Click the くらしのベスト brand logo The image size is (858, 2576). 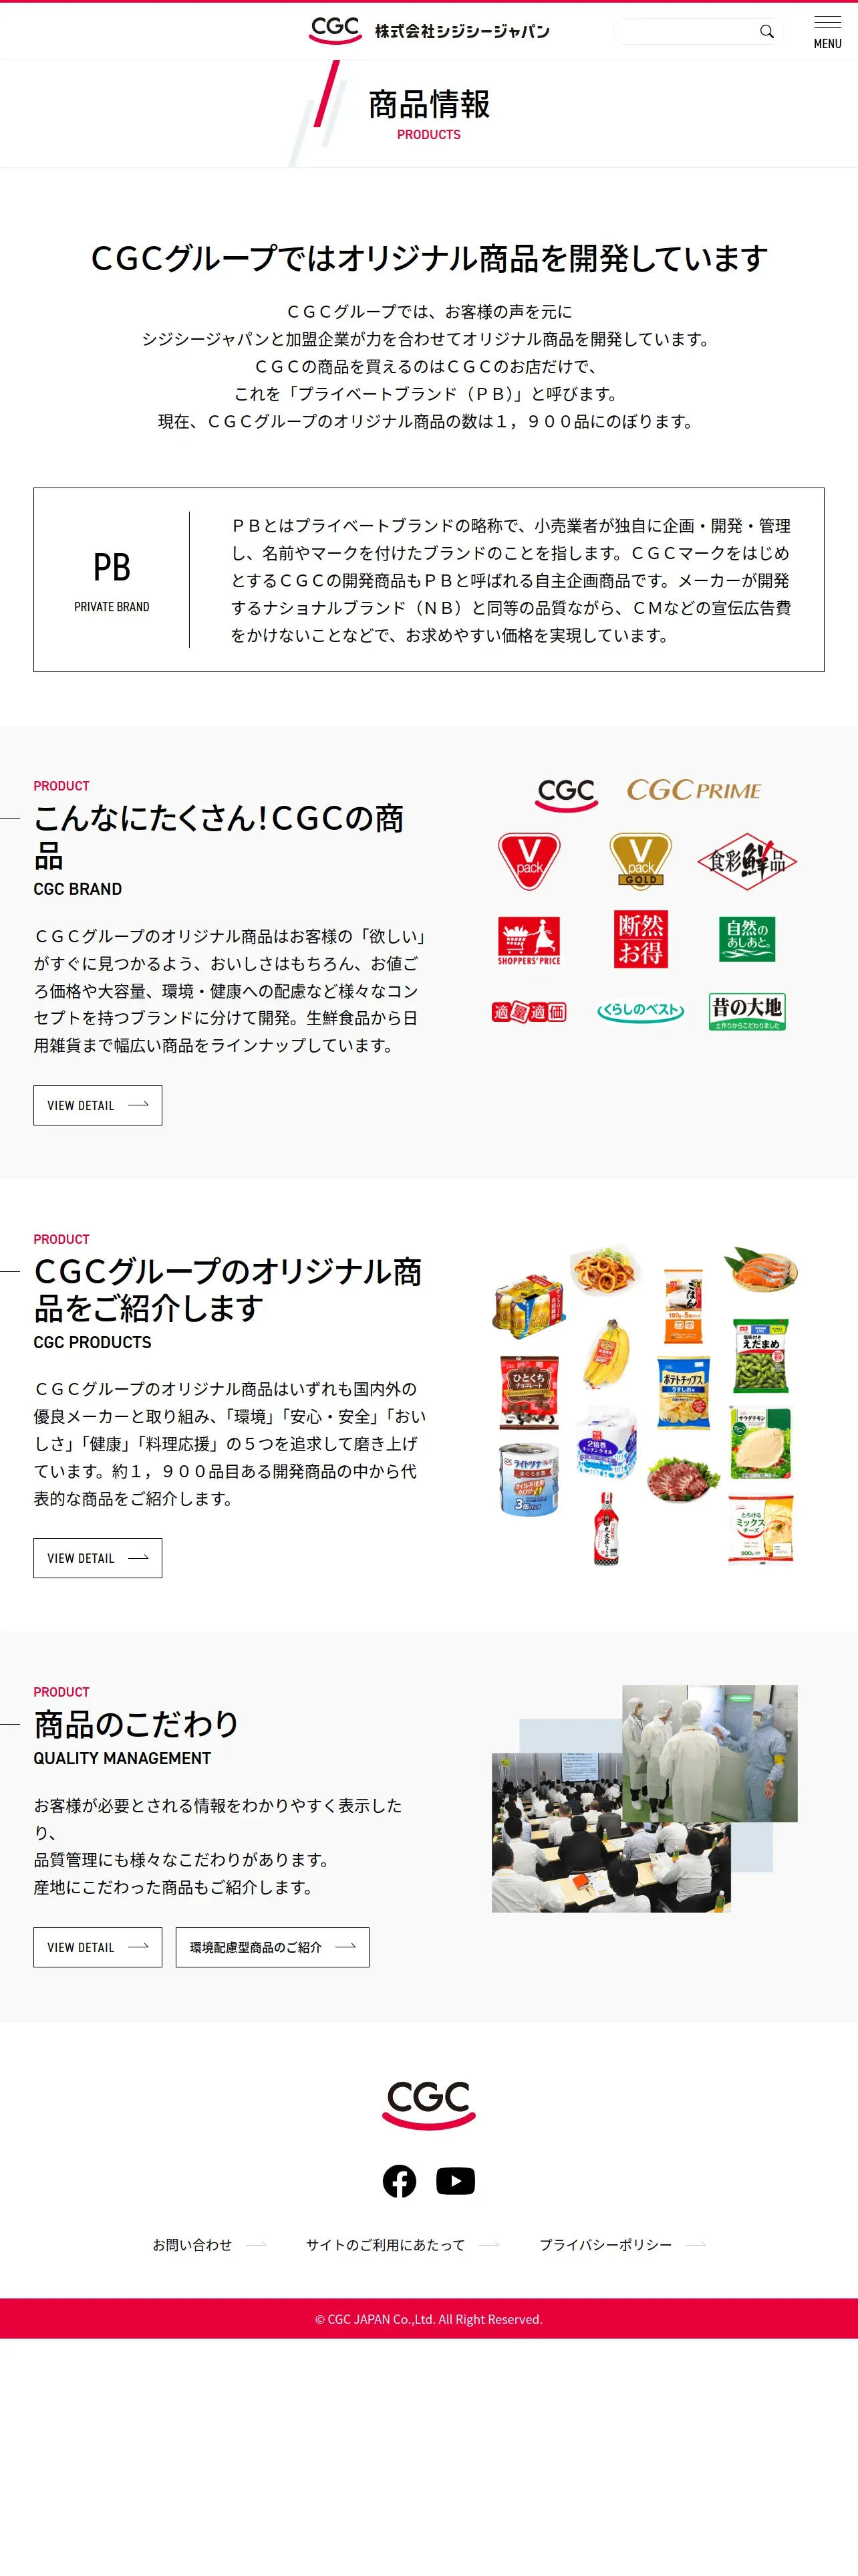point(640,1011)
